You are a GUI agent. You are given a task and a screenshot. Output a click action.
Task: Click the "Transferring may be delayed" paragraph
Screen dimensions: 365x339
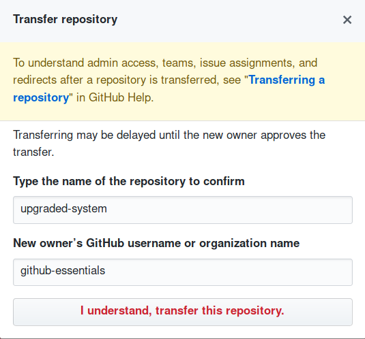click(169, 144)
